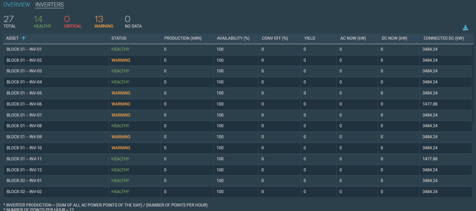476x211 pixels.
Task: Sort by PRODUCTION (kWh) column
Action: click(183, 38)
